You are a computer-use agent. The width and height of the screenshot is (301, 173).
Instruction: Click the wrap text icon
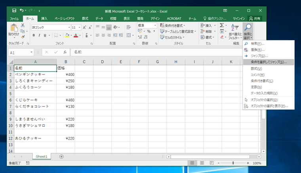[129, 27]
